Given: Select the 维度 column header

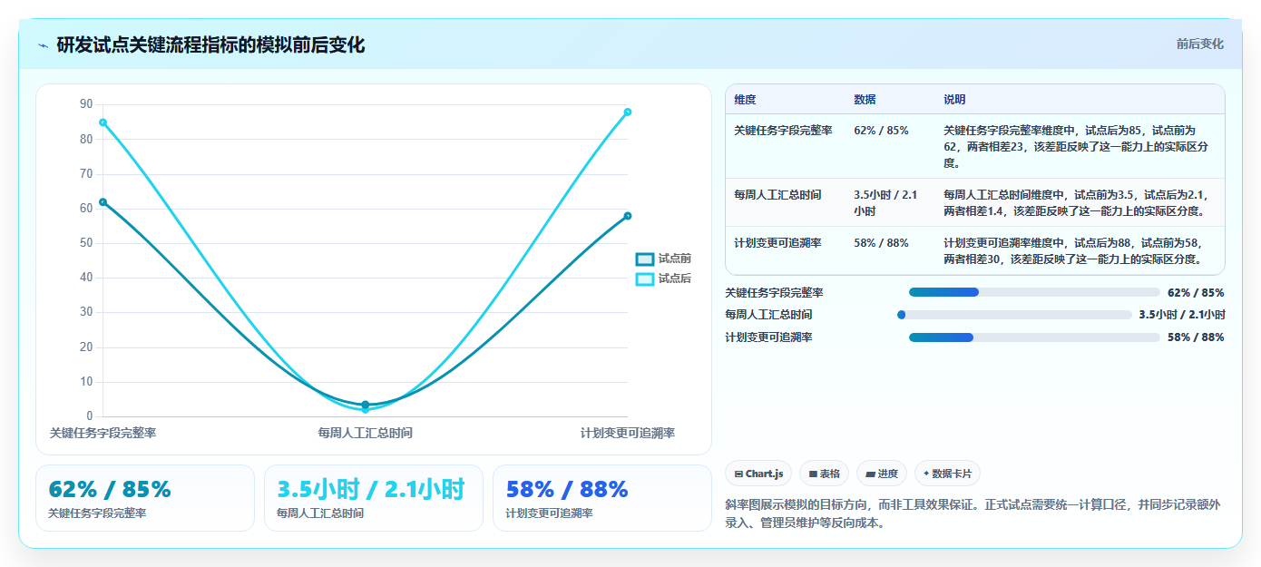Looking at the screenshot, I should tap(745, 99).
